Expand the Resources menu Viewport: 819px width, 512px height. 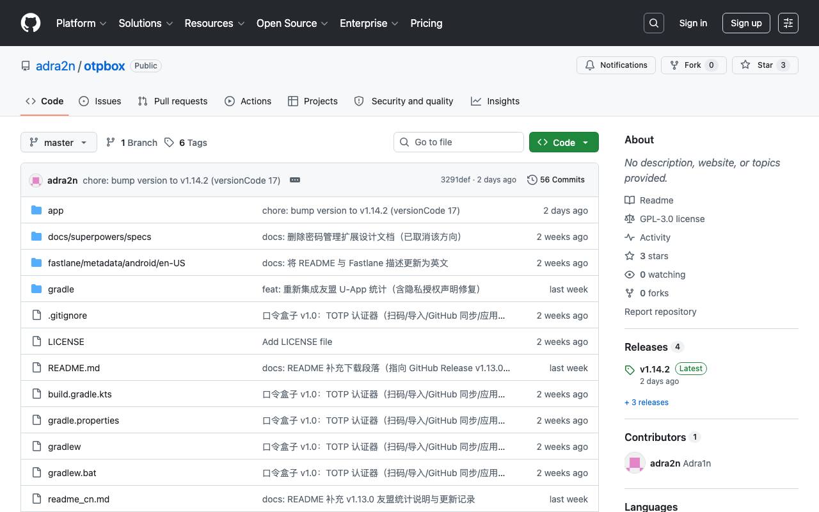point(214,23)
